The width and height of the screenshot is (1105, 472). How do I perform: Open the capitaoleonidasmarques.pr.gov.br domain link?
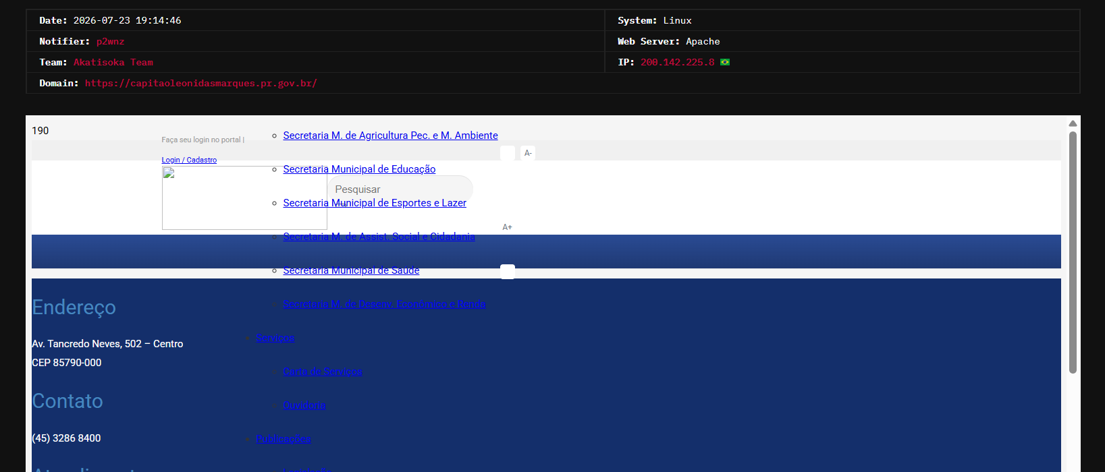[x=200, y=83]
